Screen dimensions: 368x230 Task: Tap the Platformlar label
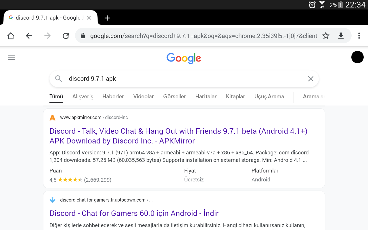265,171
